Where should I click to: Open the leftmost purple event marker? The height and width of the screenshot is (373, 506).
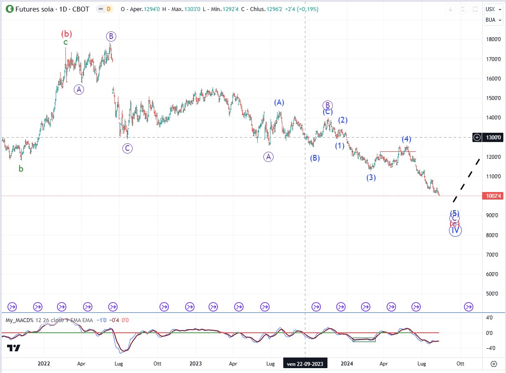[x=12, y=307]
